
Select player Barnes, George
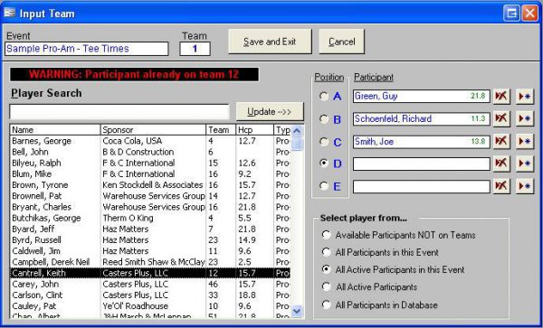pyautogui.click(x=150, y=141)
